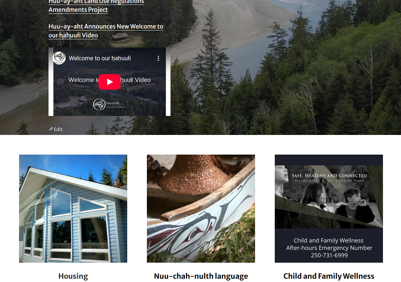Play the Welcome to our ḥaḥuułi video
401x282 pixels.
click(x=110, y=82)
